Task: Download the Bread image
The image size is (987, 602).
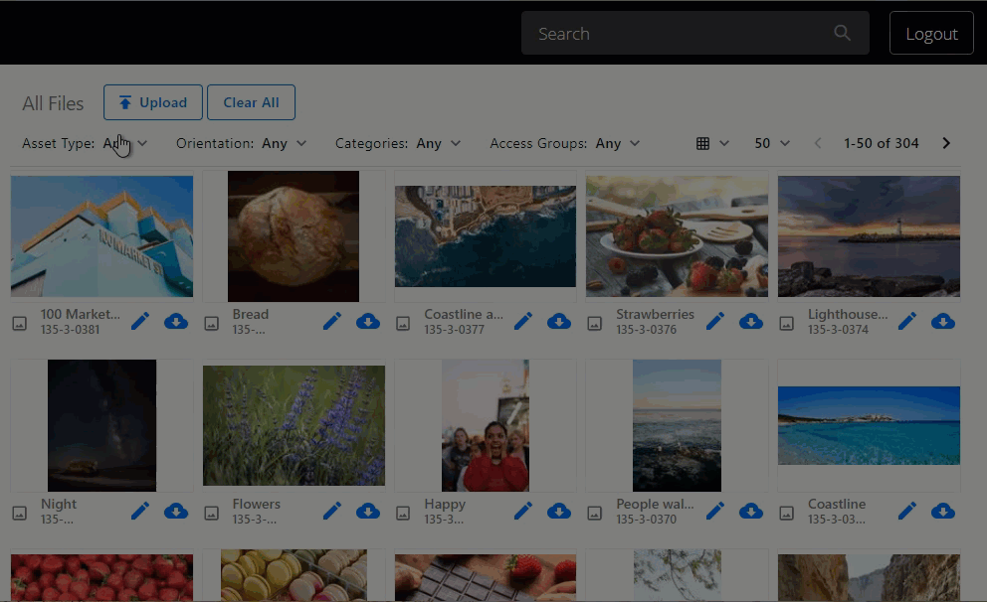Action: click(x=367, y=322)
